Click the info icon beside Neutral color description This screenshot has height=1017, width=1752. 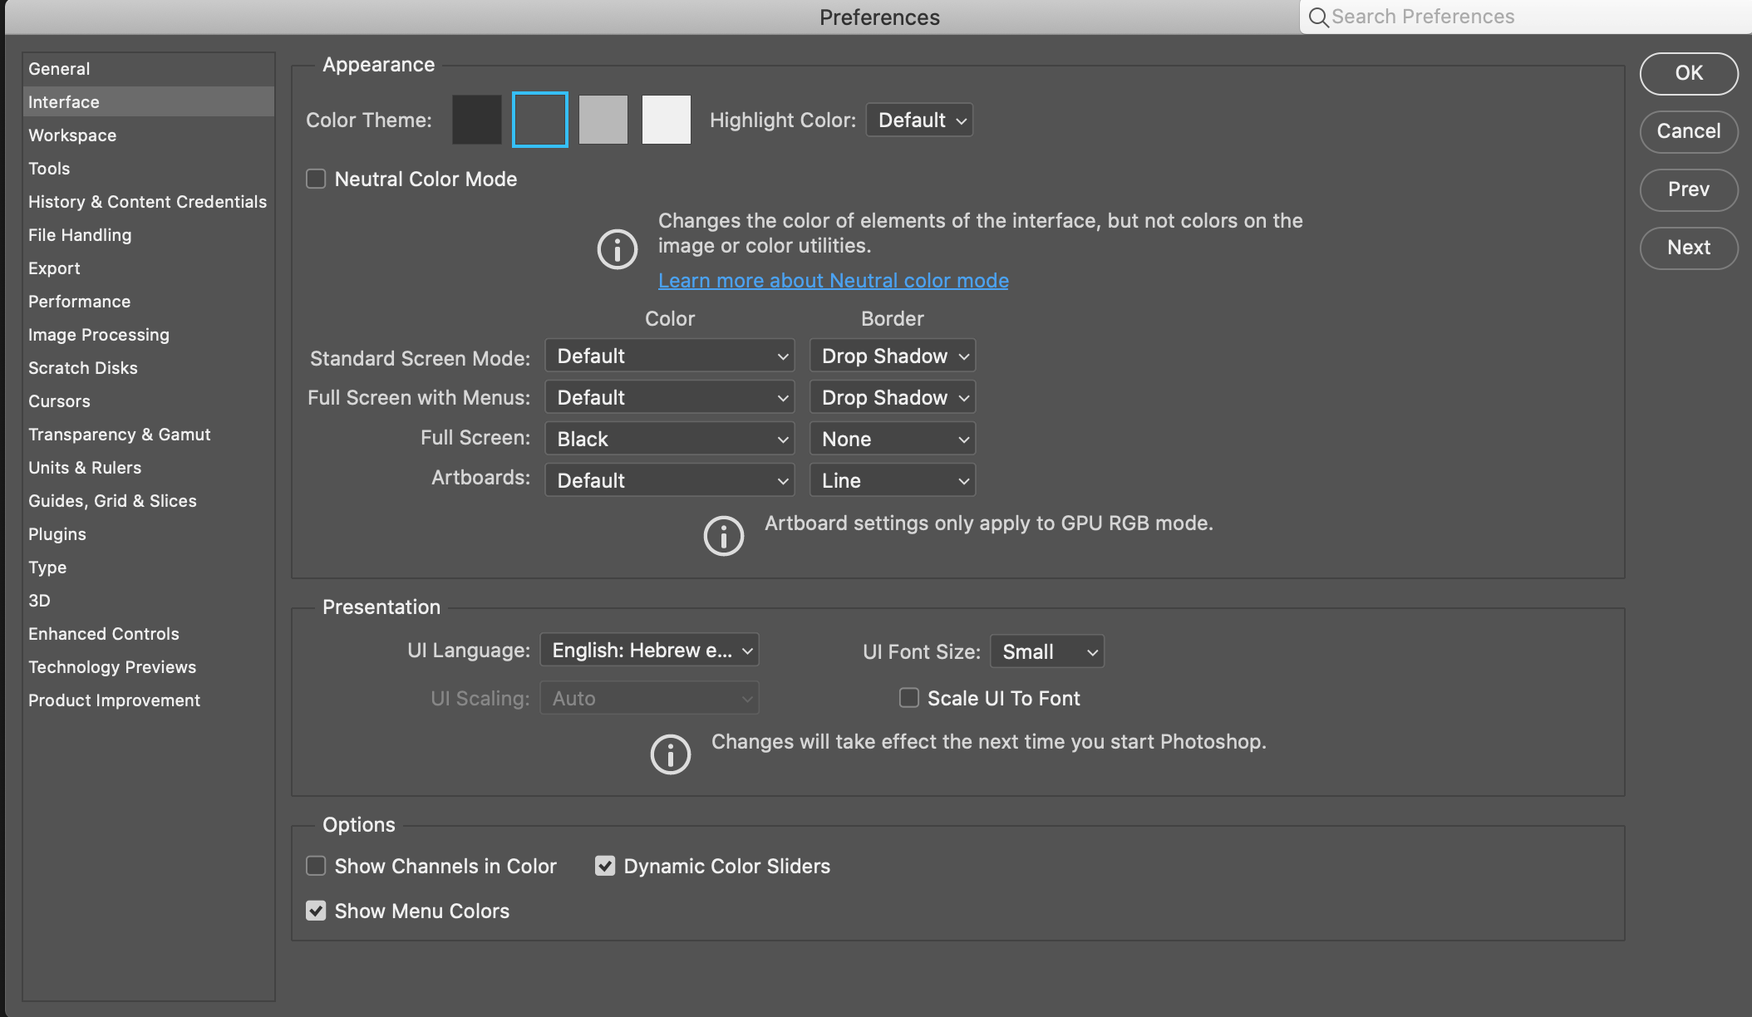(617, 249)
